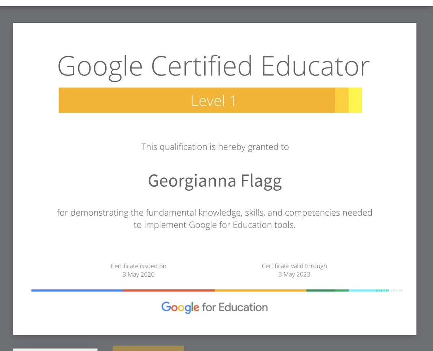Click the white button below the certificate
433x351 pixels.
pos(55,350)
